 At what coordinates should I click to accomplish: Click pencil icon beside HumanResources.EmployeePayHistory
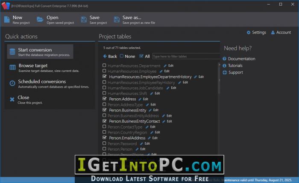coord(180,83)
